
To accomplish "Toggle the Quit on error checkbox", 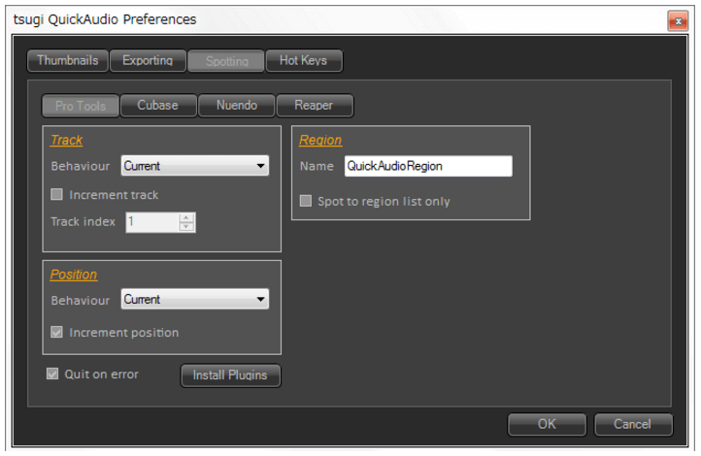I will tap(52, 374).
